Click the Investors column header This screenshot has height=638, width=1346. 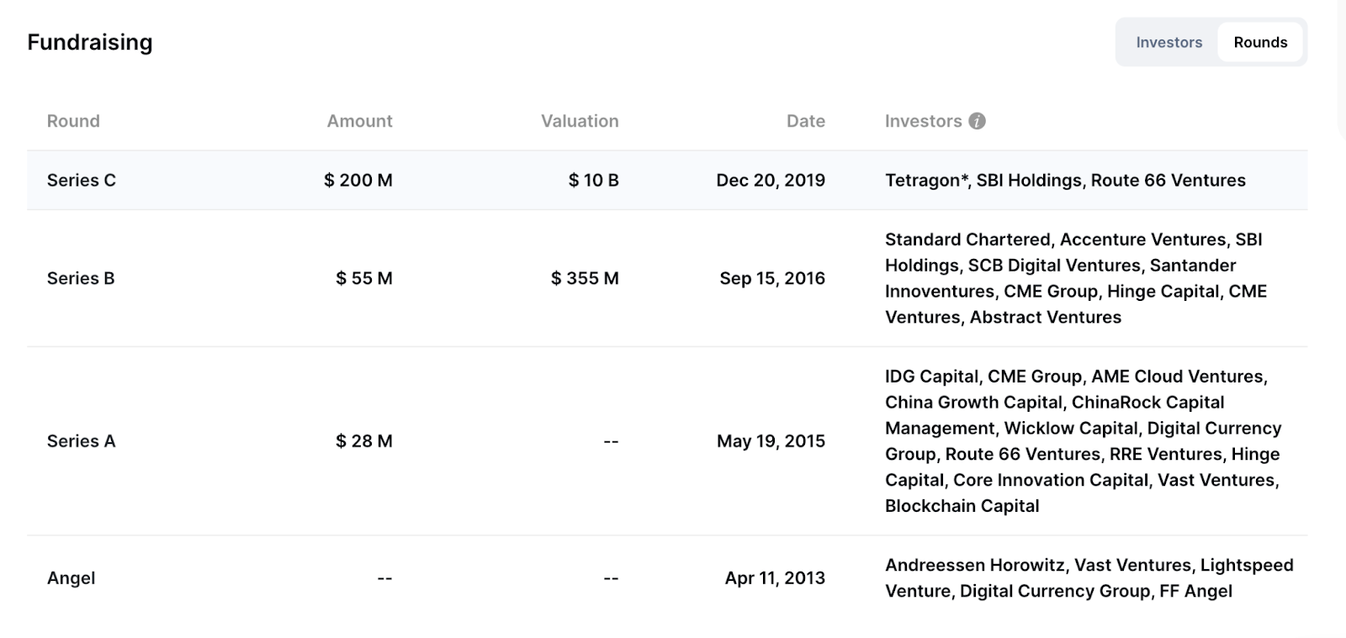pos(923,121)
